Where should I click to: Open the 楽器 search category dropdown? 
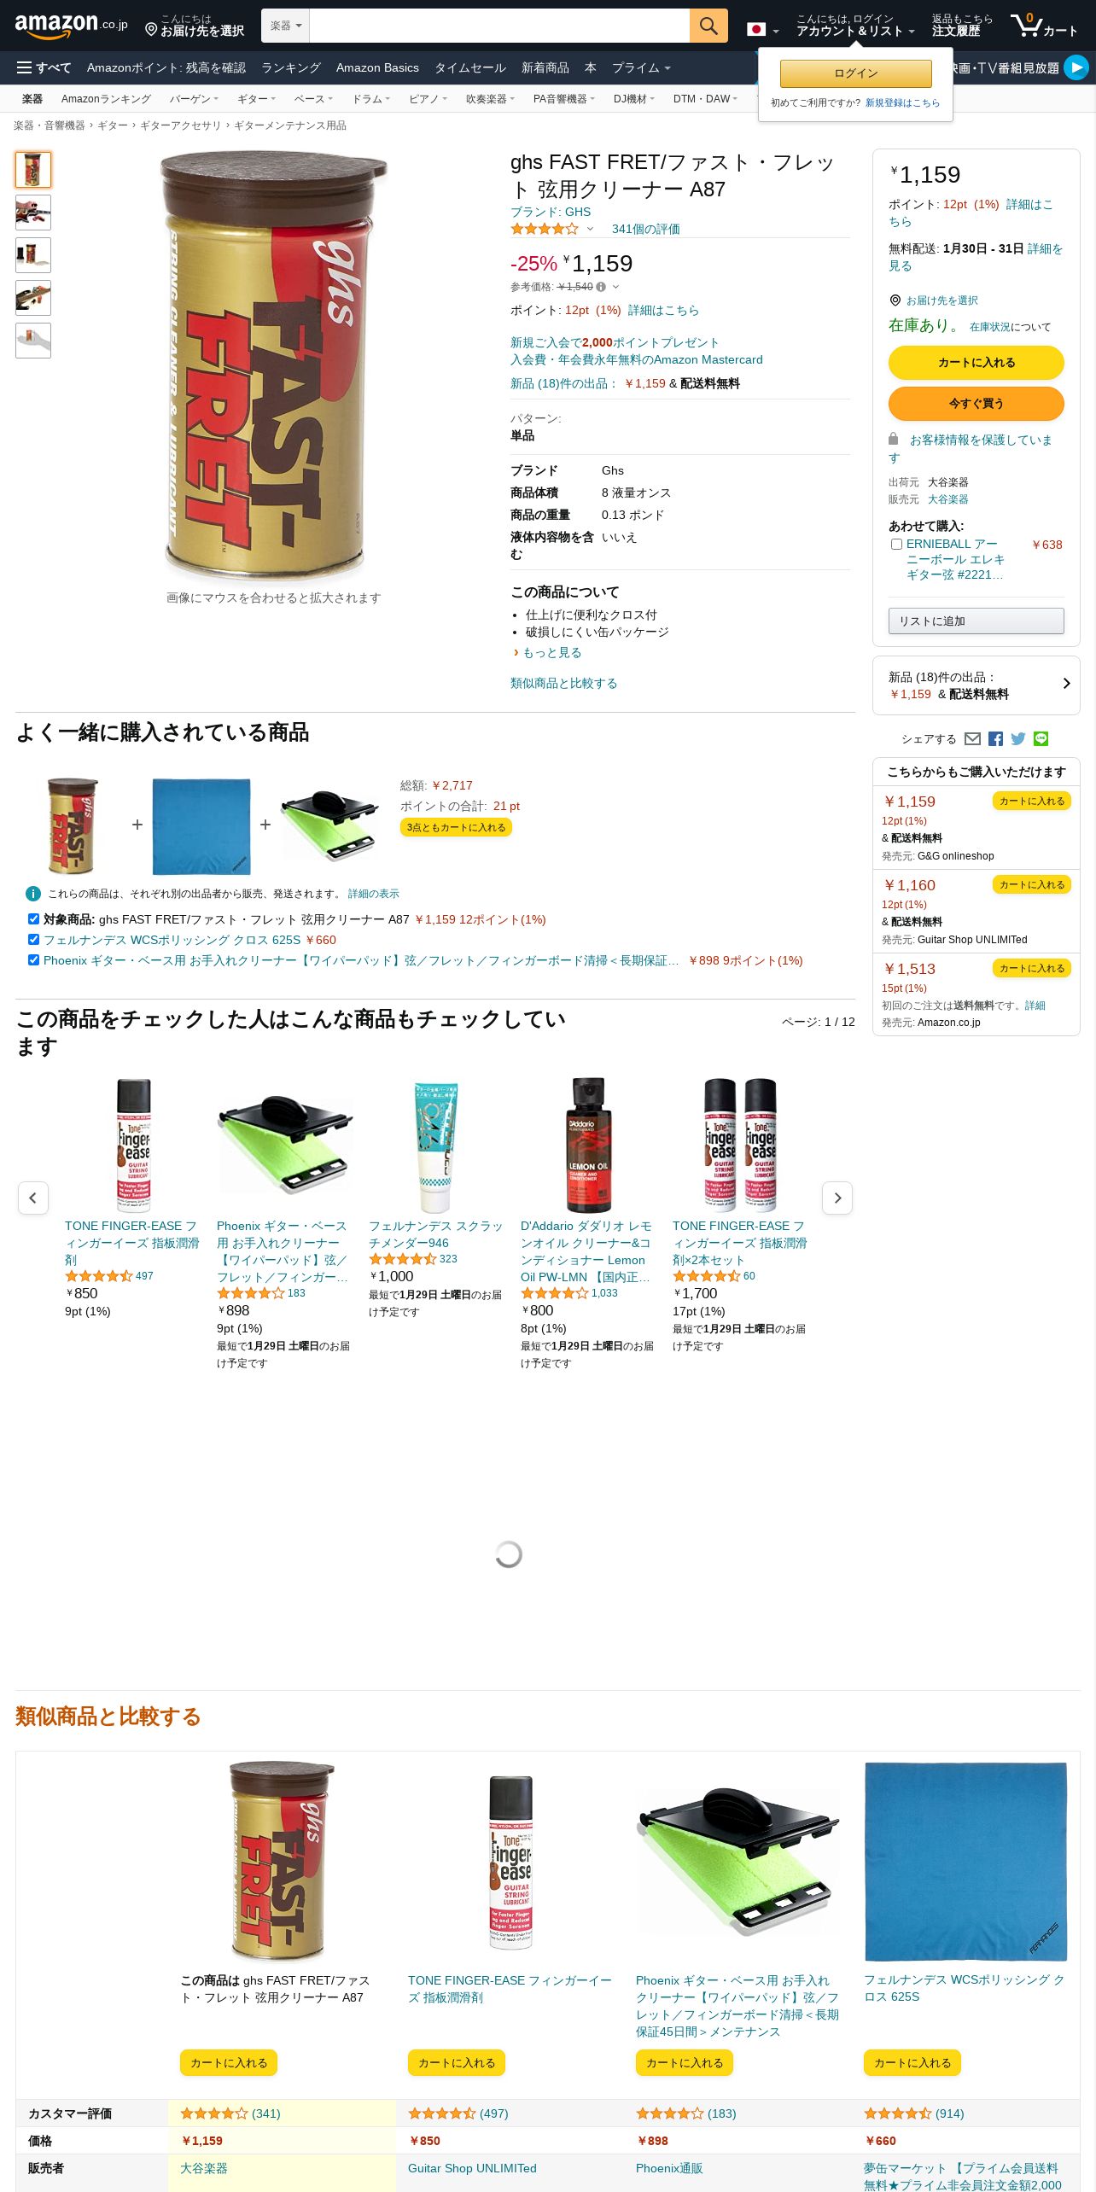tap(285, 26)
